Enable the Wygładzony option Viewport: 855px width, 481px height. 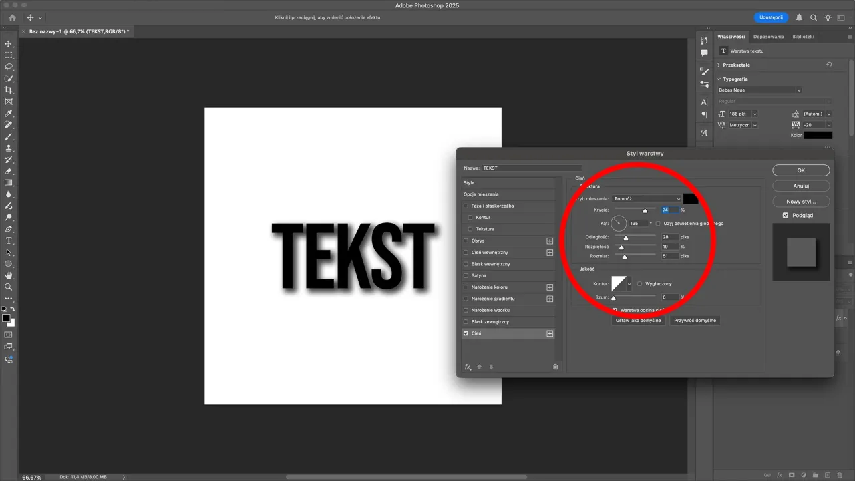pos(639,283)
